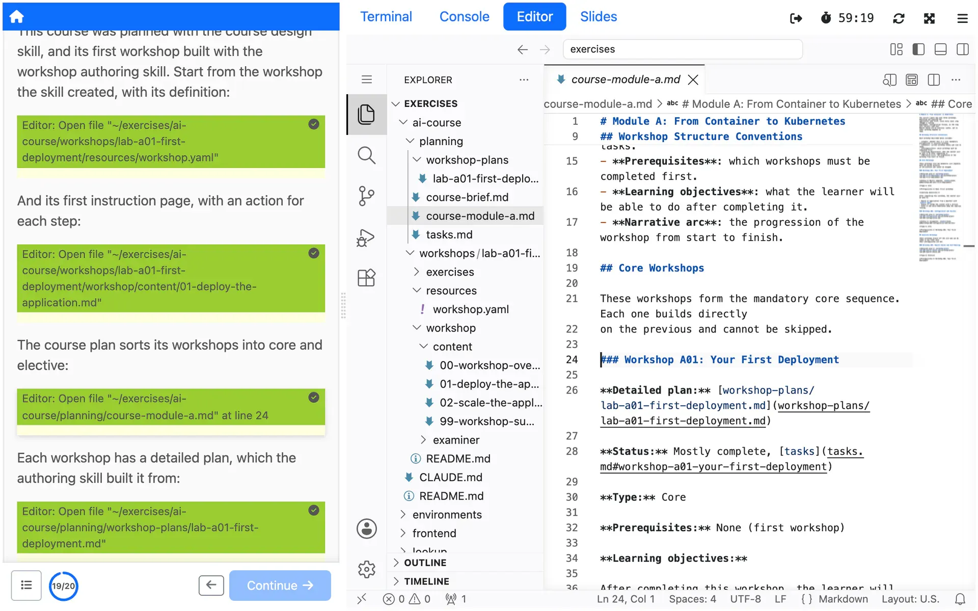Viewport: 978px width, 611px height.
Task: Open the dashboard hamburger menu
Action: coord(962,18)
